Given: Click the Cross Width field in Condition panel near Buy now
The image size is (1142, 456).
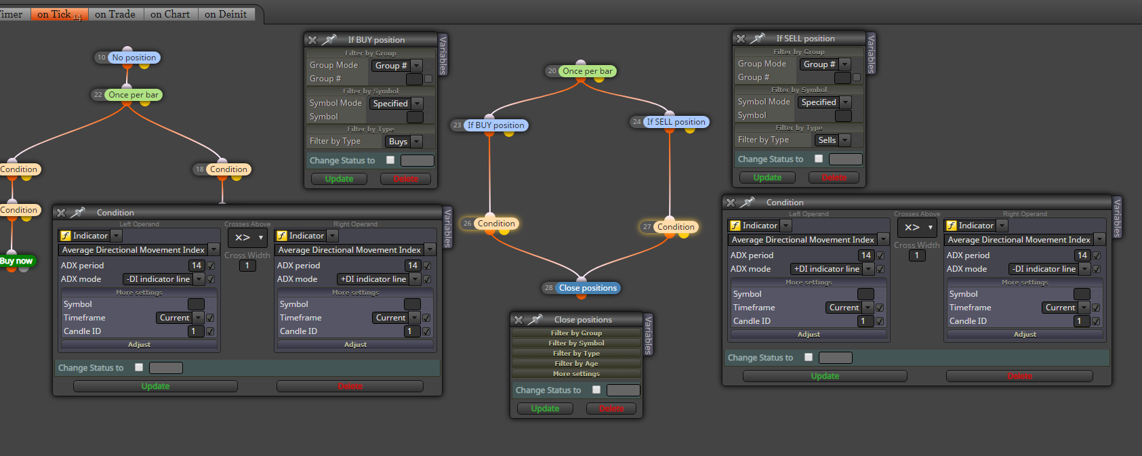Looking at the screenshot, I should pyautogui.click(x=247, y=266).
